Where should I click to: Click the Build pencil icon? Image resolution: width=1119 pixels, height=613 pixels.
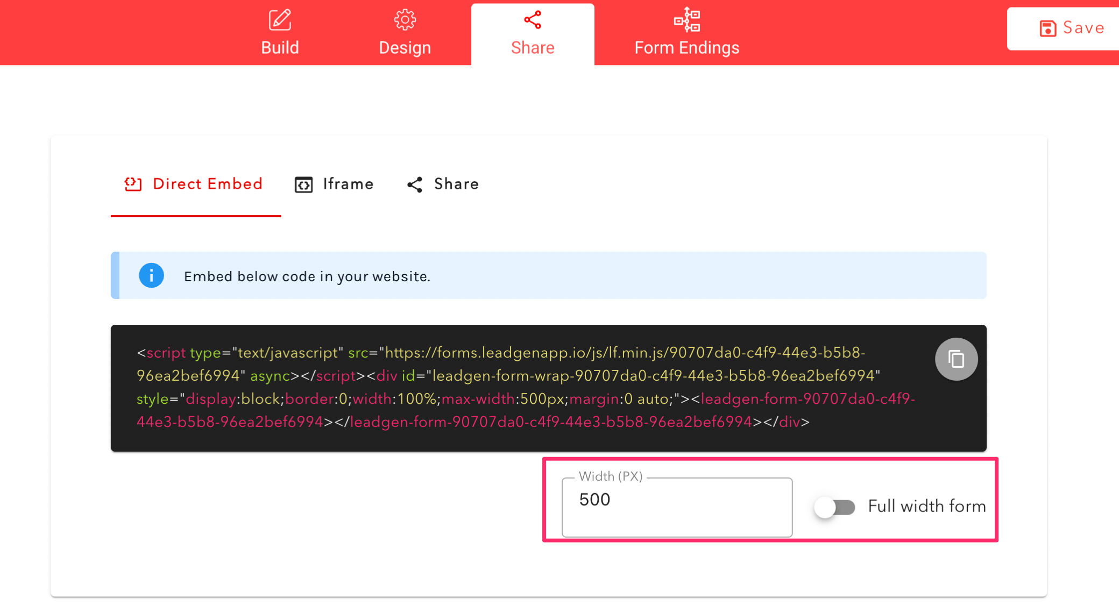[x=280, y=20]
